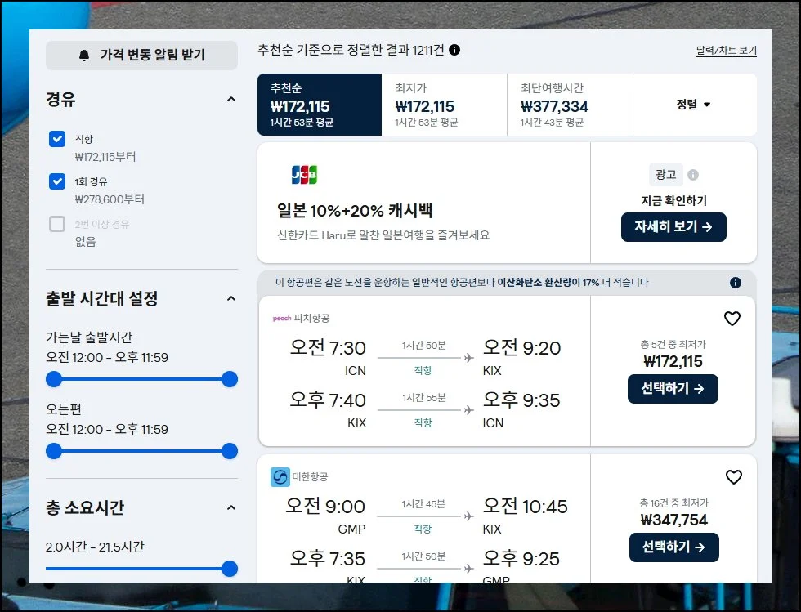Uncheck the 1회 경유 checkbox
The width and height of the screenshot is (801, 612).
tap(57, 181)
